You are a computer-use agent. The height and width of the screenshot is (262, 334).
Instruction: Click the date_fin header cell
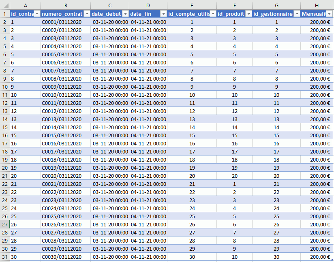pos(148,14)
